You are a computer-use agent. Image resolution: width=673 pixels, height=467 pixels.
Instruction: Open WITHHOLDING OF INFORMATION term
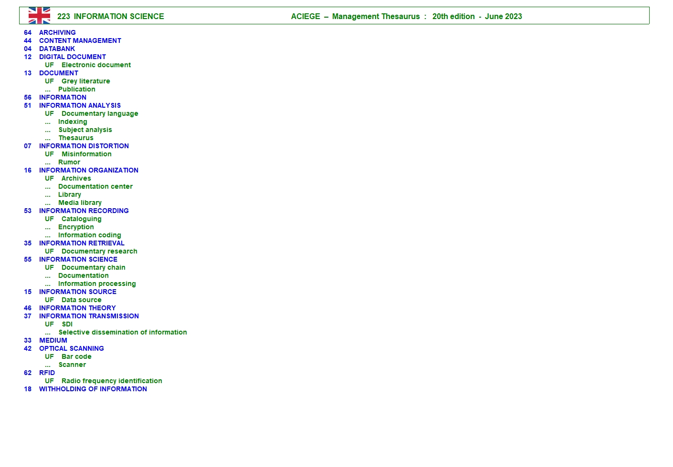[93, 389]
